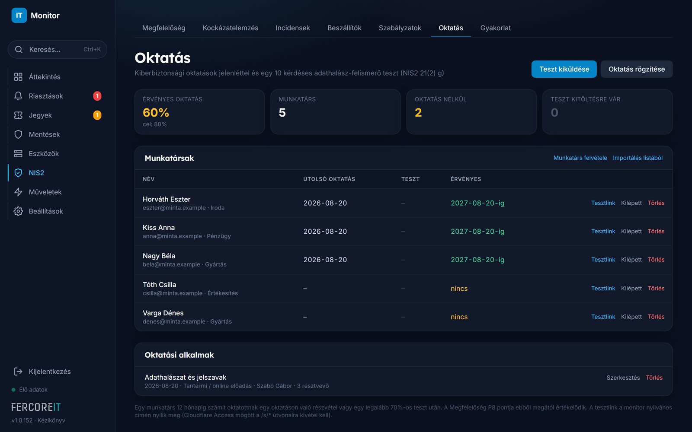This screenshot has height=432, width=692.
Task: Click the Eszközök server icon
Action: 18,154
